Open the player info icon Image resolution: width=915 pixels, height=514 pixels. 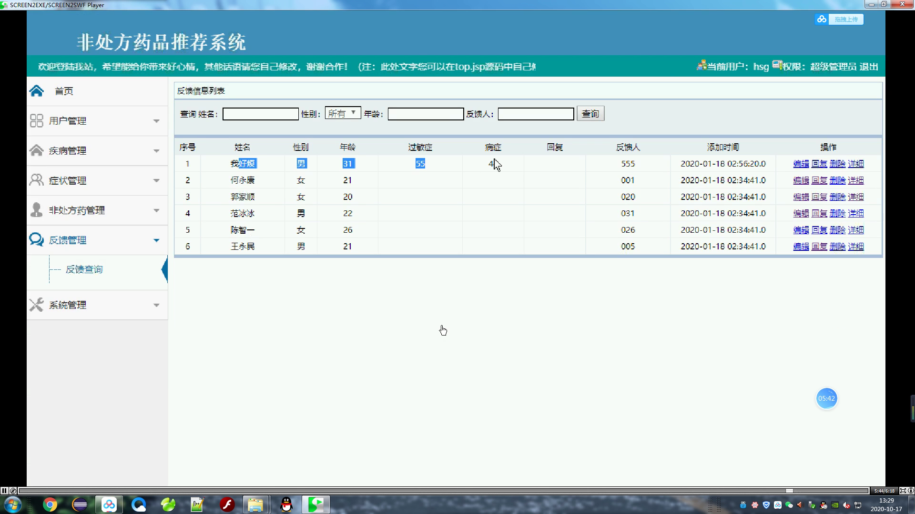click(x=911, y=491)
